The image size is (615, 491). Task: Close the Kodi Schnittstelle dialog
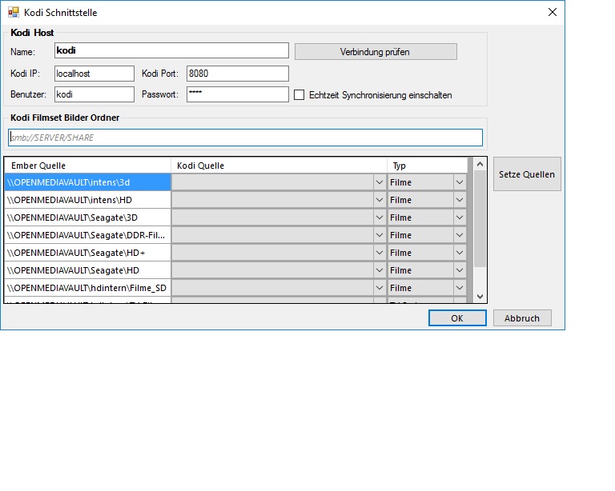[x=553, y=12]
